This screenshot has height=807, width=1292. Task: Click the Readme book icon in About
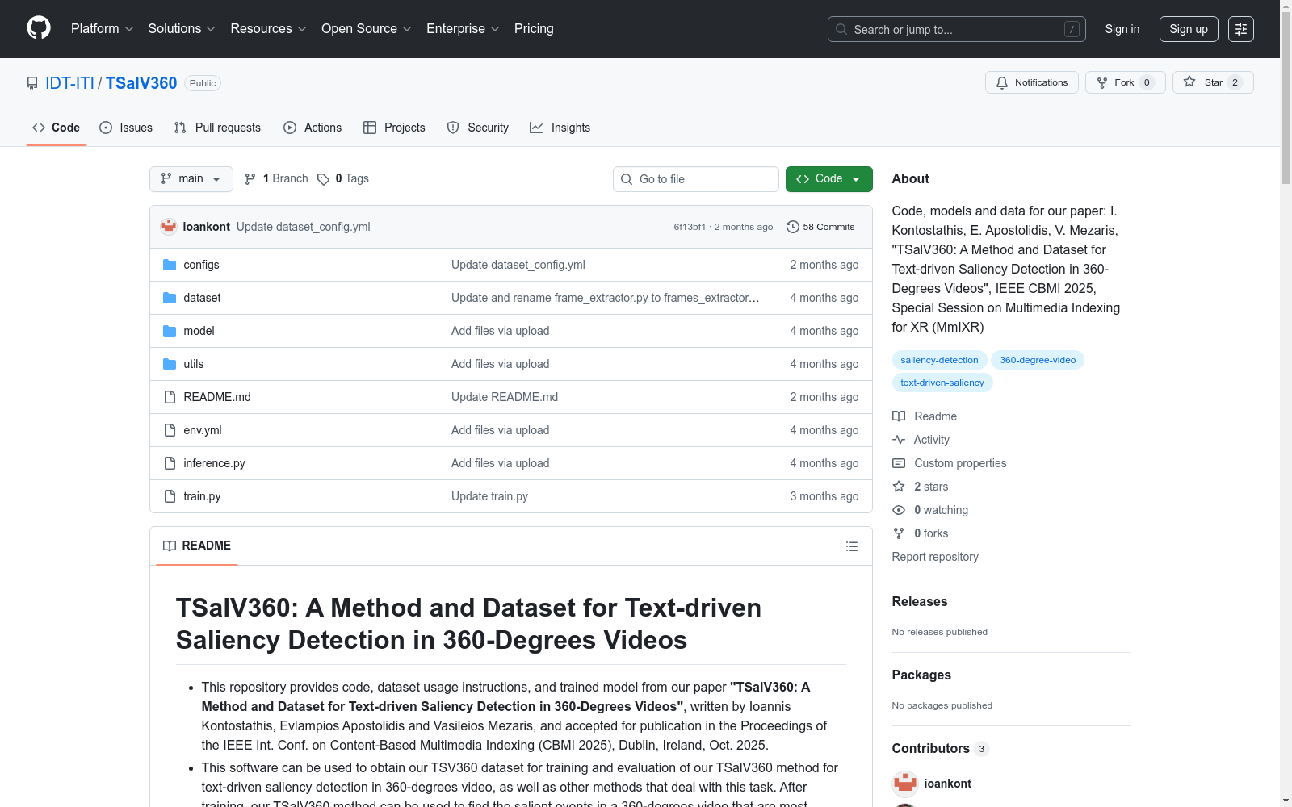point(899,416)
